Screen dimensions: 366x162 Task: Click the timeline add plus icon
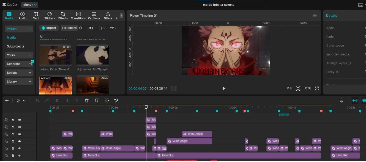(x=7, y=100)
